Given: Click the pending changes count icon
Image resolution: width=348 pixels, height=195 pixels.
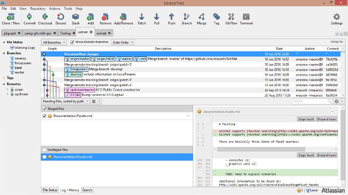Looking at the screenshot, I should pos(300,190).
